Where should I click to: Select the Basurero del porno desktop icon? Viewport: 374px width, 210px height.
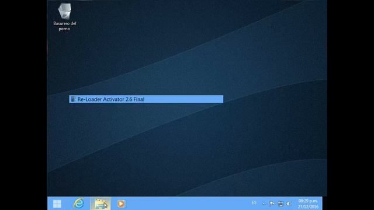tap(65, 17)
